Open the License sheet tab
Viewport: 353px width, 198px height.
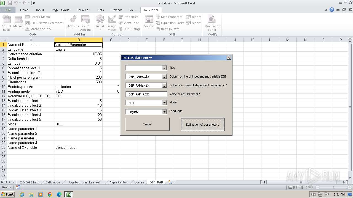point(139,182)
